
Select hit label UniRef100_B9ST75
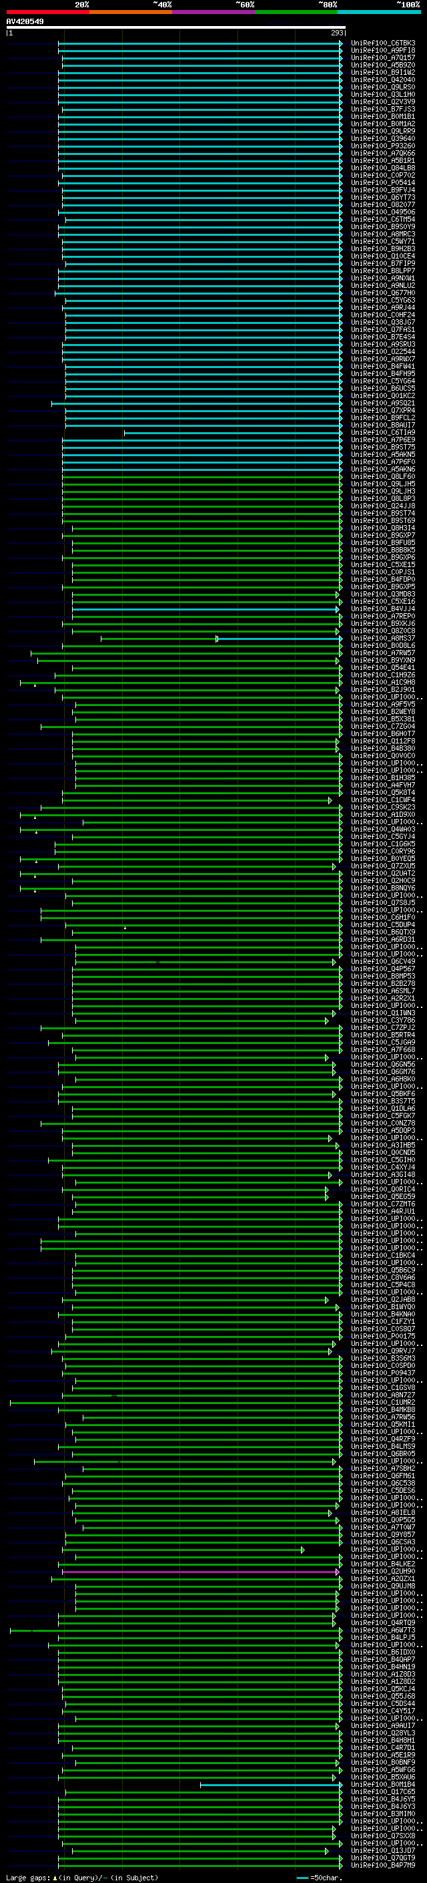pos(382,448)
